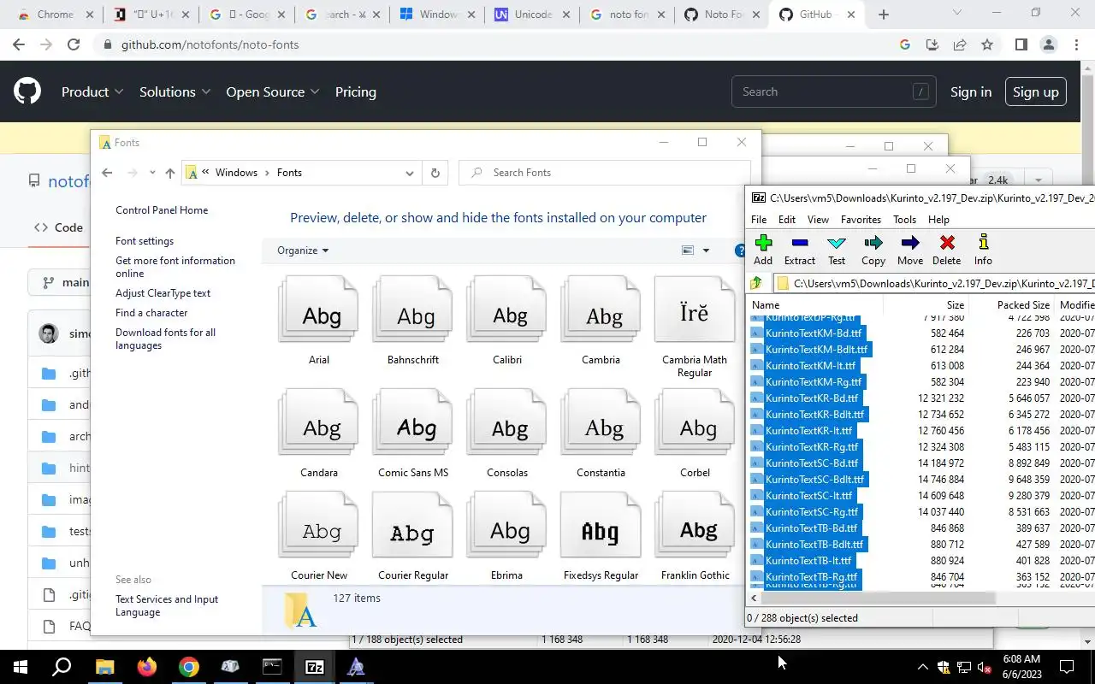The image size is (1095, 684).
Task: Open 7-Zip from the taskbar
Action: [315, 667]
